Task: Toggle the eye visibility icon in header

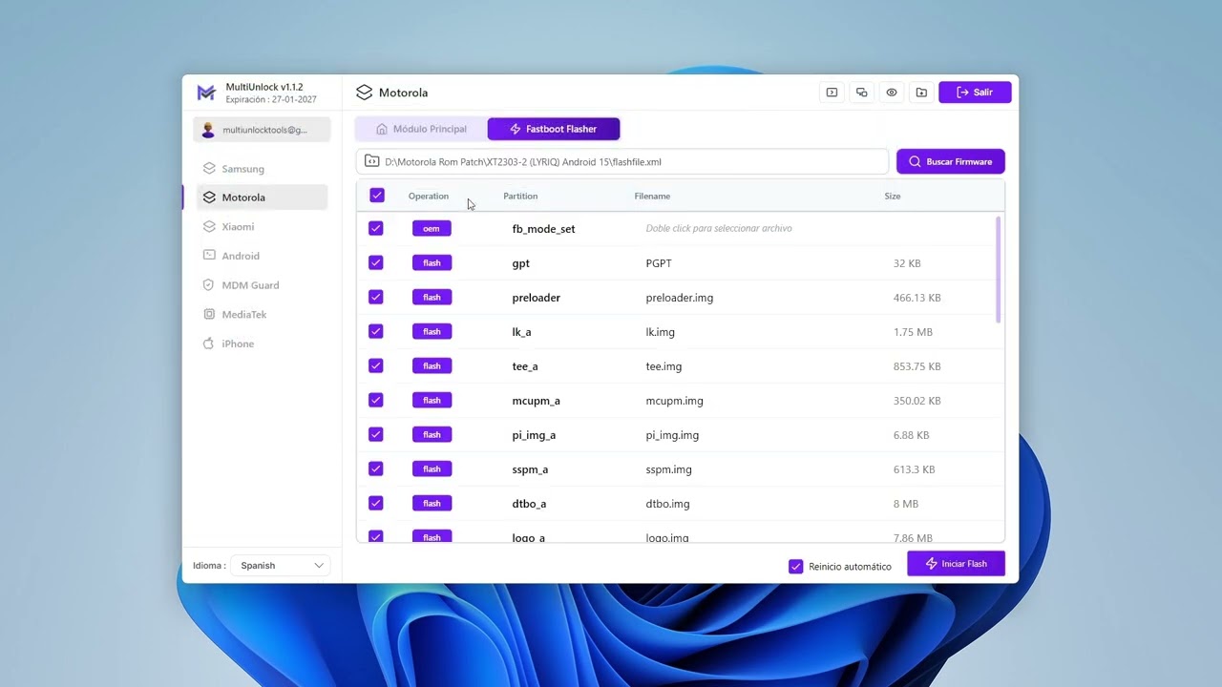Action: 892,93
